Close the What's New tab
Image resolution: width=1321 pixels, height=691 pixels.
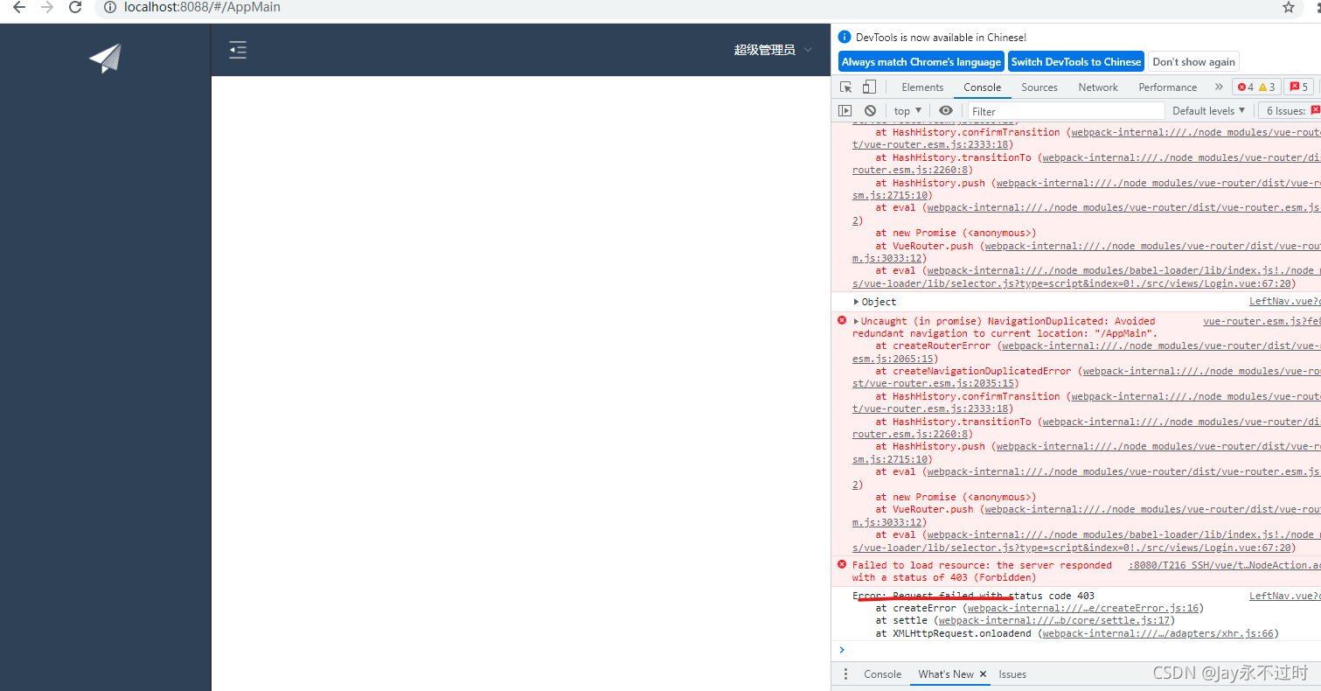click(x=983, y=674)
